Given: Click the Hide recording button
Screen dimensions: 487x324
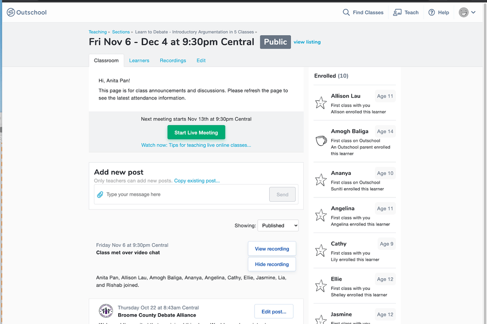Looking at the screenshot, I should 272,264.
